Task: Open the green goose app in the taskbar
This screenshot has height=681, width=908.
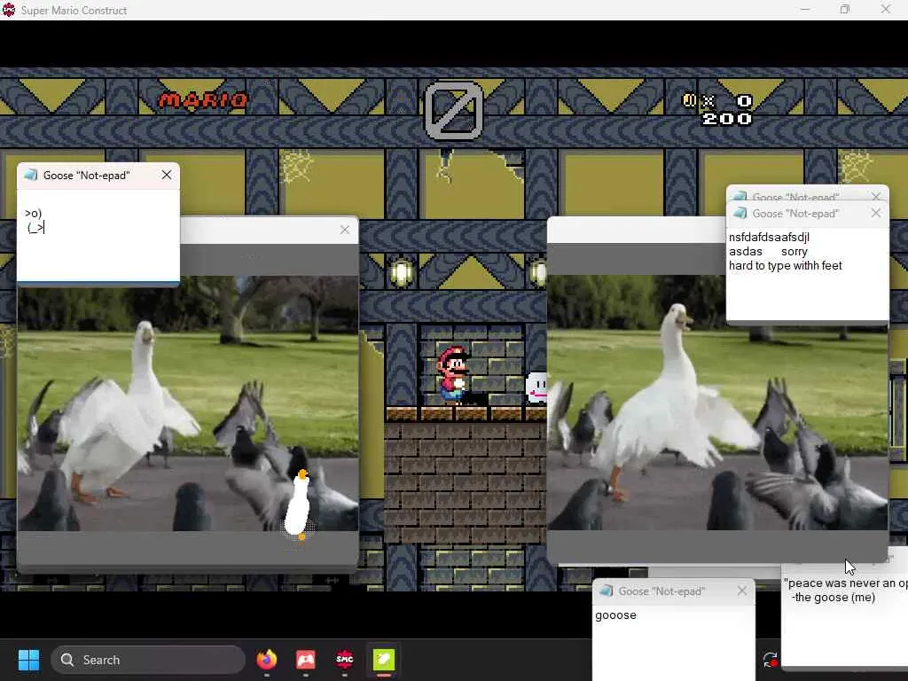Action: coord(383,660)
